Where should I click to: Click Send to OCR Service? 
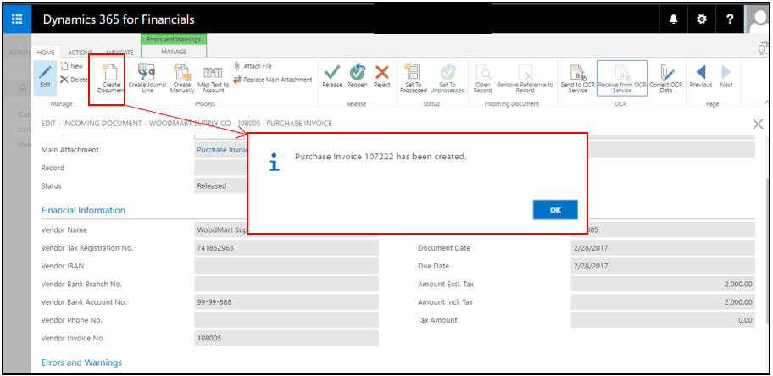[x=578, y=79]
